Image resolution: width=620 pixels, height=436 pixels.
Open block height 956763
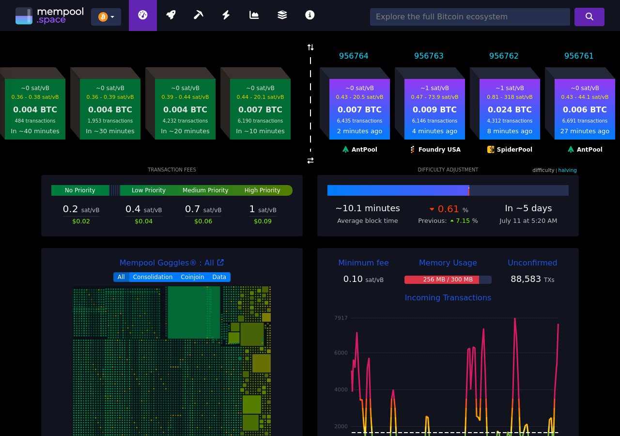point(429,56)
